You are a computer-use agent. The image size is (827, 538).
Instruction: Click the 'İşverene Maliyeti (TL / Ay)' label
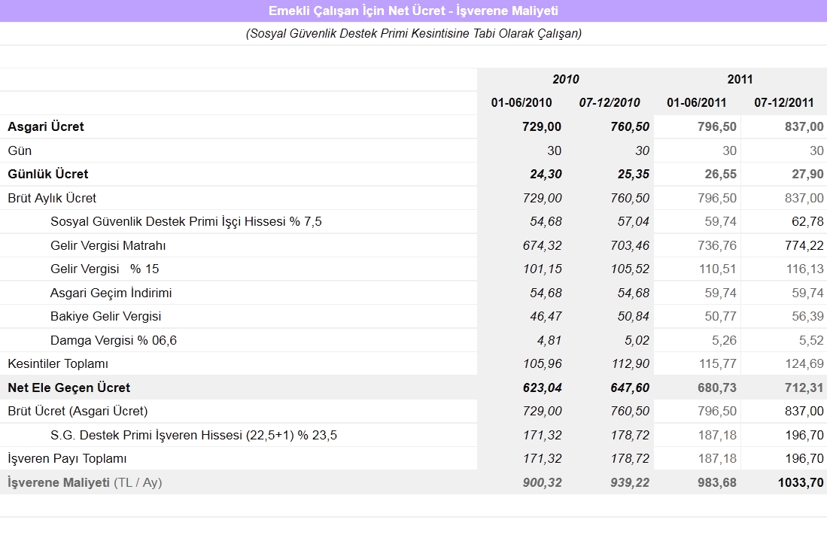coord(84,482)
